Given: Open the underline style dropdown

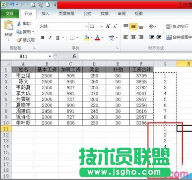Looking at the screenshot, I should (x=63, y=38).
